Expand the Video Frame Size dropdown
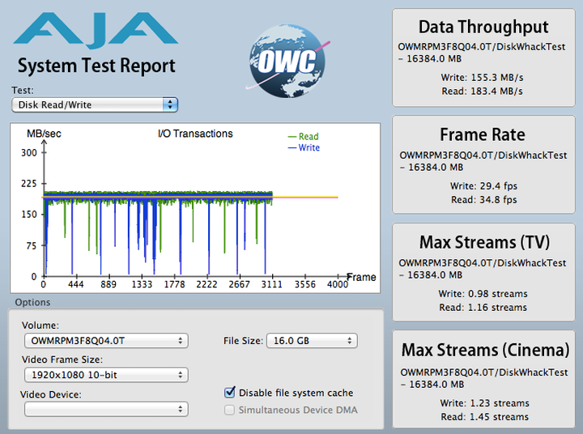 pos(106,375)
